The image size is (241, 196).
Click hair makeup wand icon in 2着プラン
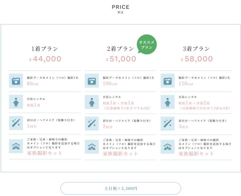coord(92,124)
